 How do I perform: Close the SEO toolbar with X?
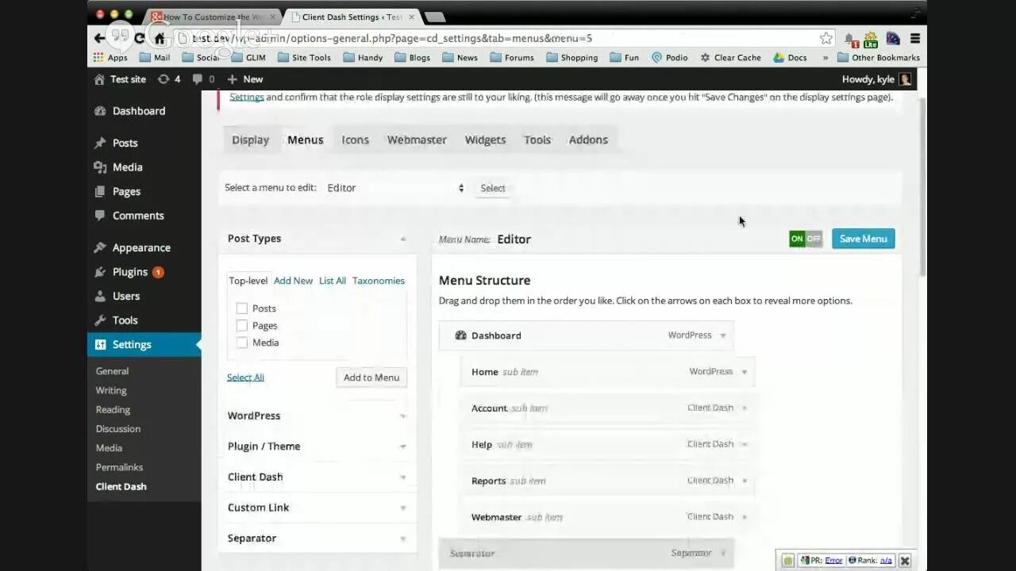[905, 561]
